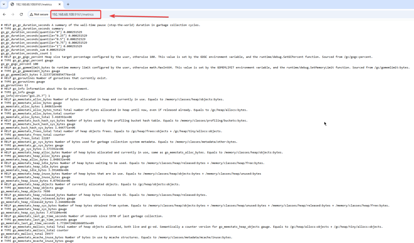Click the 'go_goroutines 12' value line

[x=14, y=85]
